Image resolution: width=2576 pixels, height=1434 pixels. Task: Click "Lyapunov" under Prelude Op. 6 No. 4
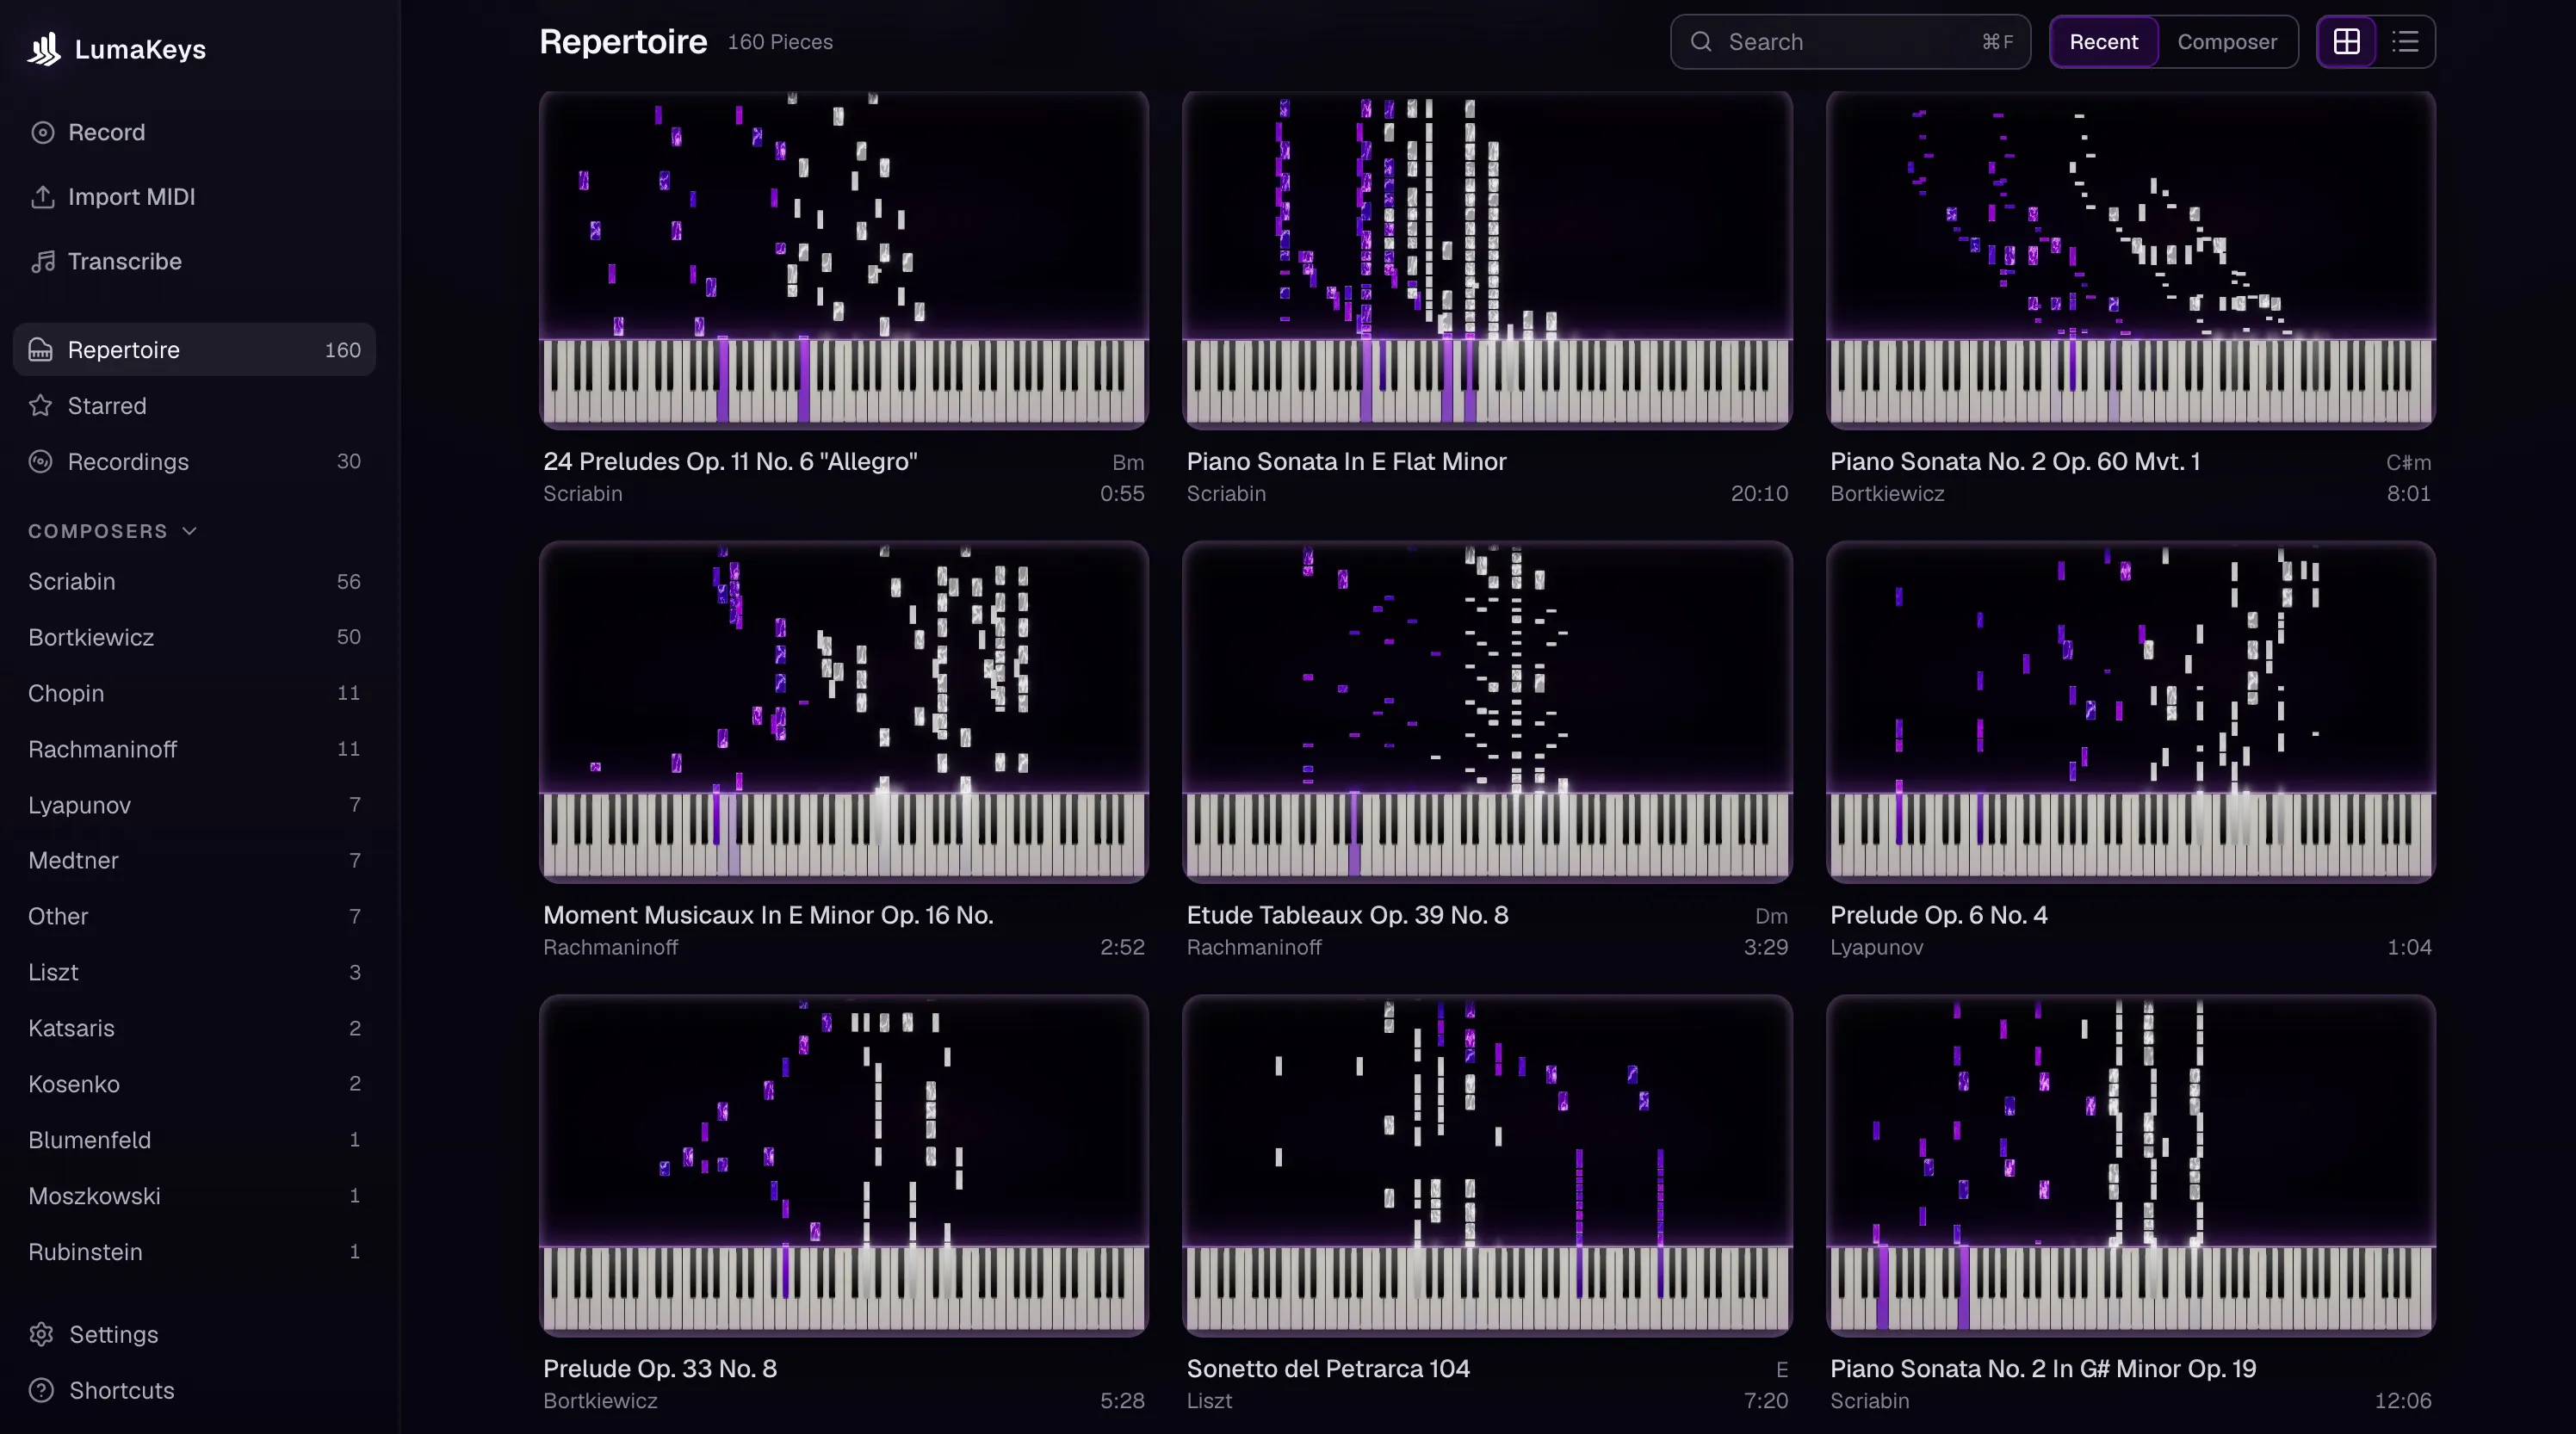click(x=1876, y=948)
